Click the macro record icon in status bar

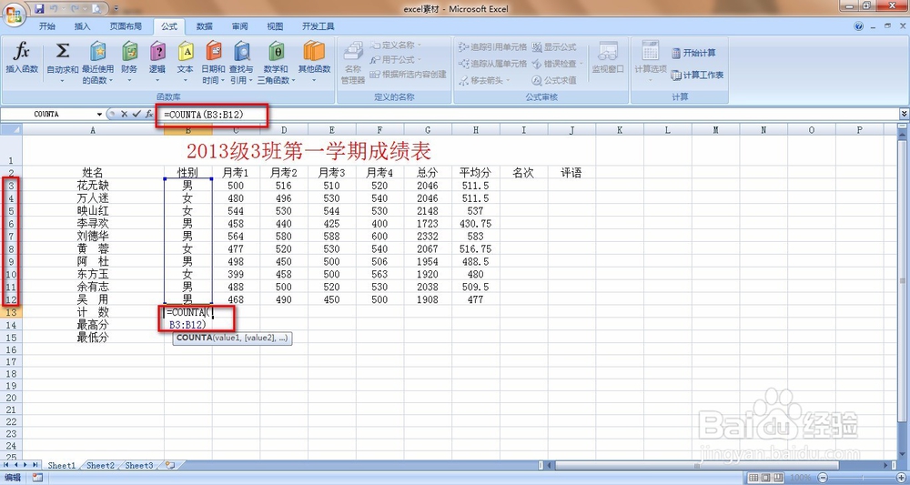37,478
